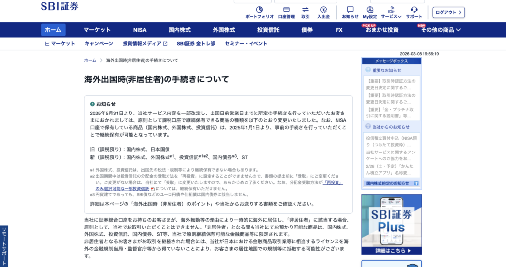Open the 当社サービスに関するアンケート notice
506x267 pixels.
point(391,155)
